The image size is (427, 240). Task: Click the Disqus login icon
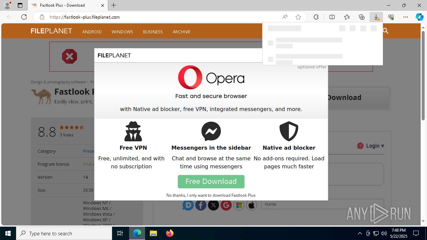[188, 205]
